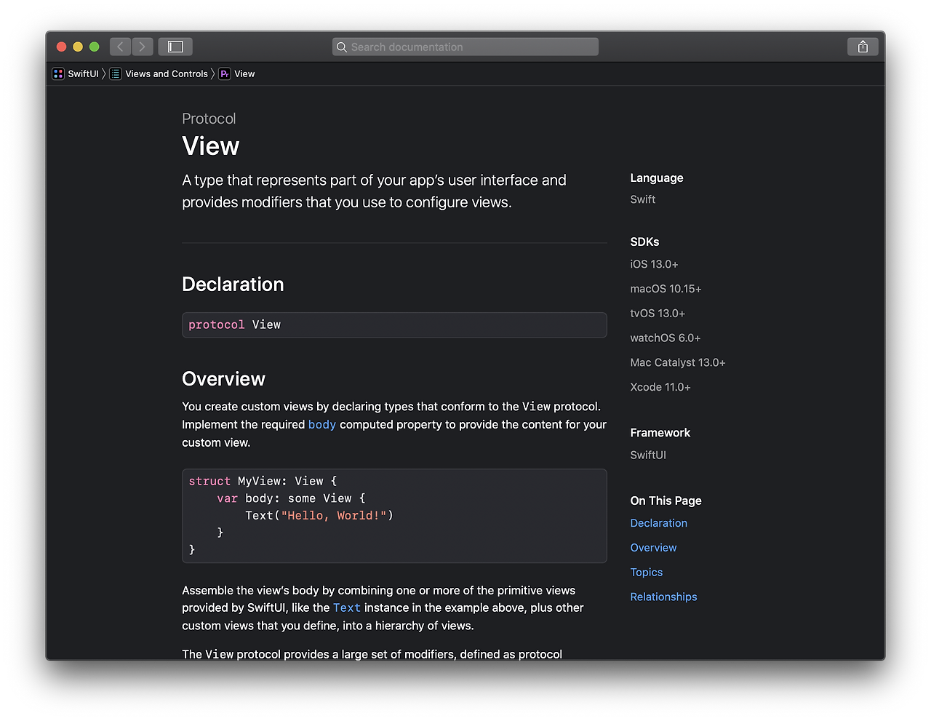Follow the Text link in the overview
Image resolution: width=931 pixels, height=721 pixels.
tap(347, 608)
